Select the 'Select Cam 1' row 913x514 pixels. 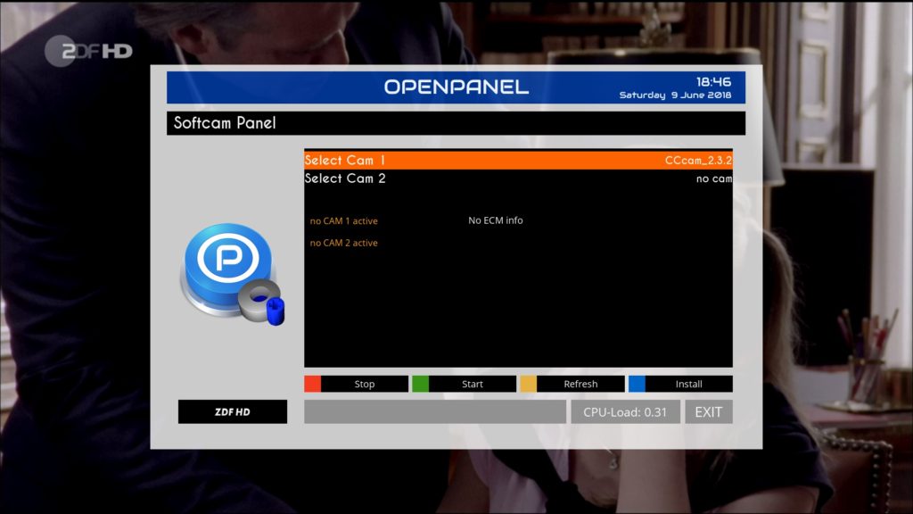(x=518, y=161)
